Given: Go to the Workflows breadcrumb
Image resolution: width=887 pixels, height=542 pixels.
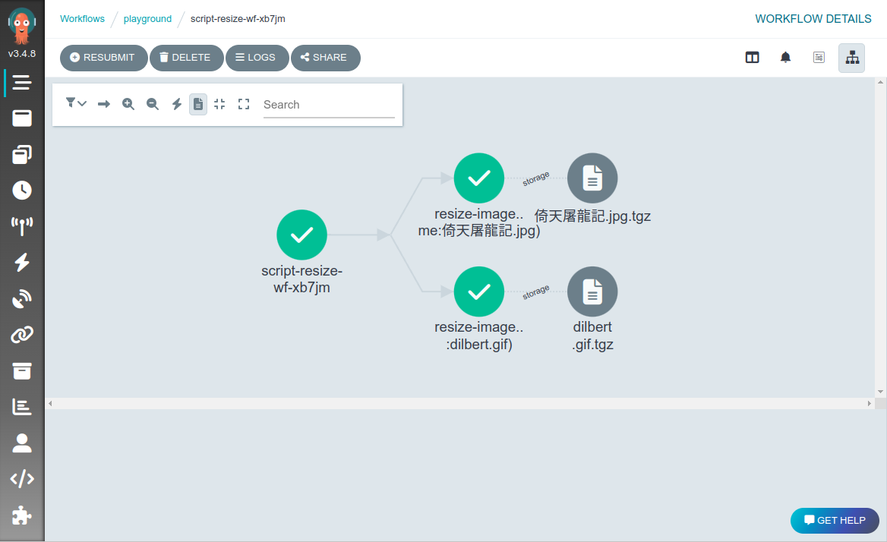Looking at the screenshot, I should [x=83, y=19].
